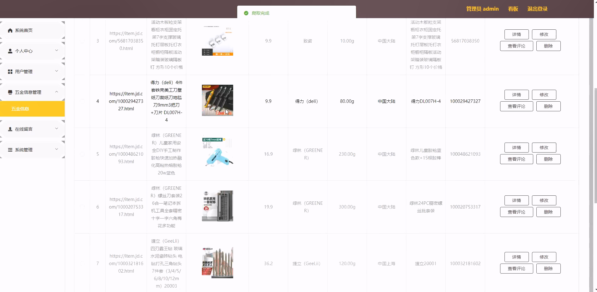Open the jd.com link for item 7
The width and height of the screenshot is (597, 292).
pyautogui.click(x=126, y=264)
